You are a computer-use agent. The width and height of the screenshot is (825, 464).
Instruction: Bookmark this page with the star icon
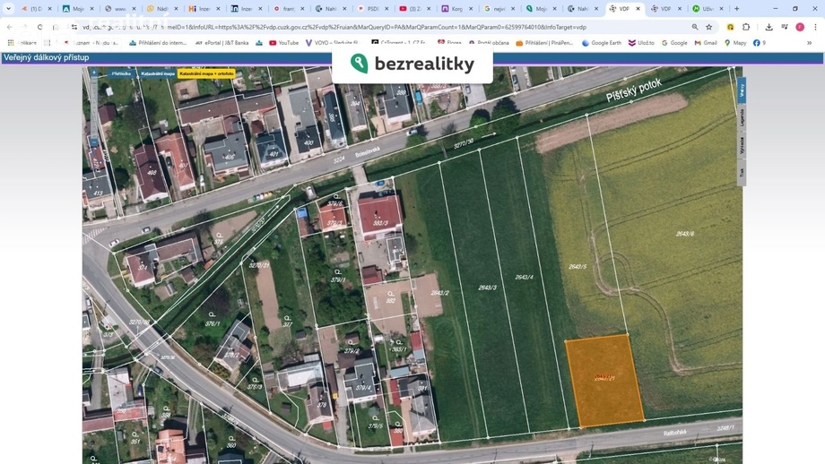[x=708, y=27]
